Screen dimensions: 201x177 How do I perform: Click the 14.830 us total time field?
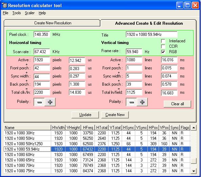(77, 92)
